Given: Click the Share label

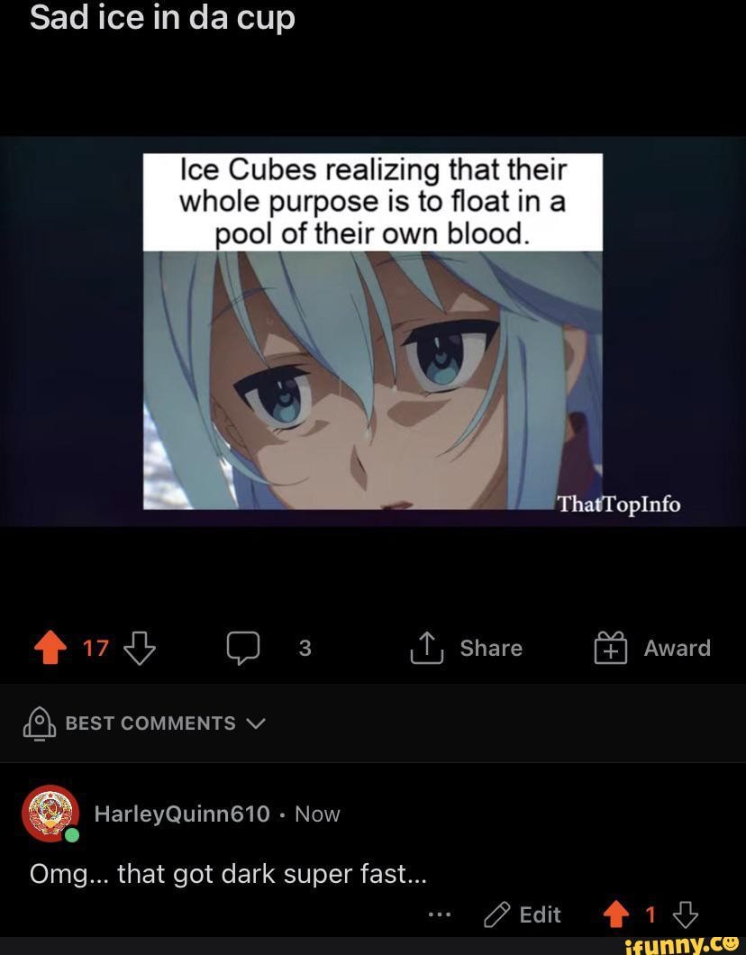Looking at the screenshot, I should [x=491, y=648].
